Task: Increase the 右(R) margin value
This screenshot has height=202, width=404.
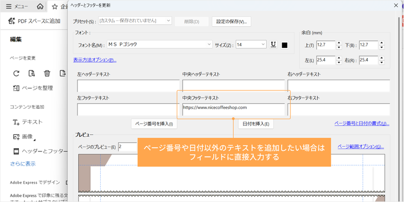Action: [x=382, y=58]
